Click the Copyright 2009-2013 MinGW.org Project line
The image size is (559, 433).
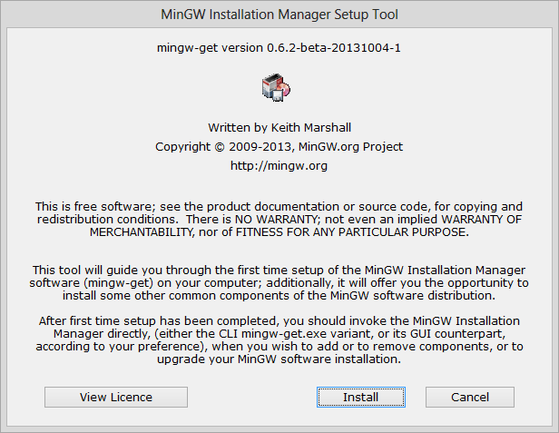pos(279,147)
